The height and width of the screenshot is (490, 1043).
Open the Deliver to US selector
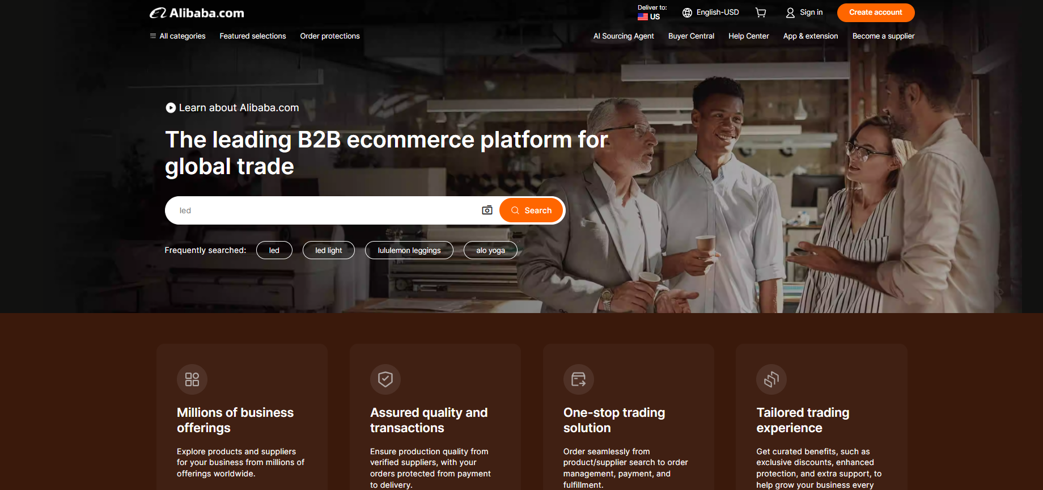click(652, 12)
